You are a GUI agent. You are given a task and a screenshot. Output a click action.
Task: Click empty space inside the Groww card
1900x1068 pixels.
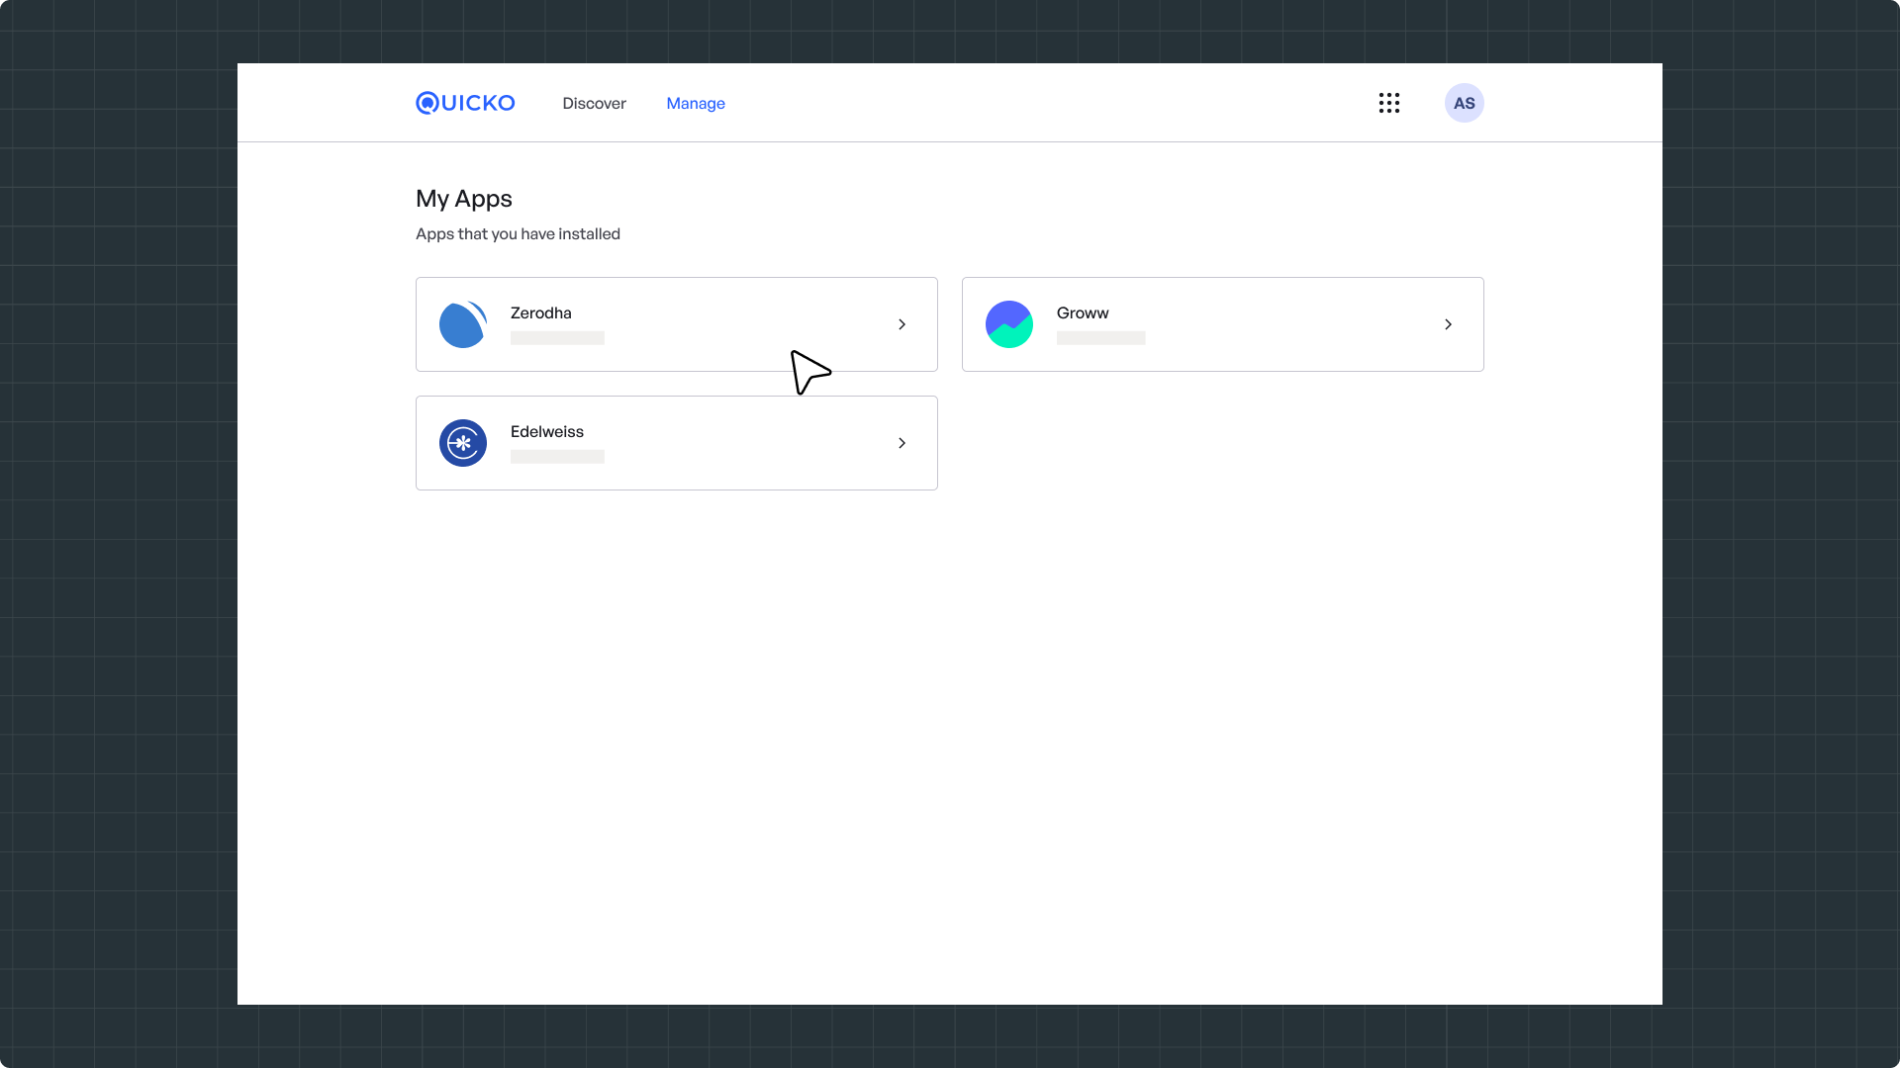click(x=1286, y=324)
